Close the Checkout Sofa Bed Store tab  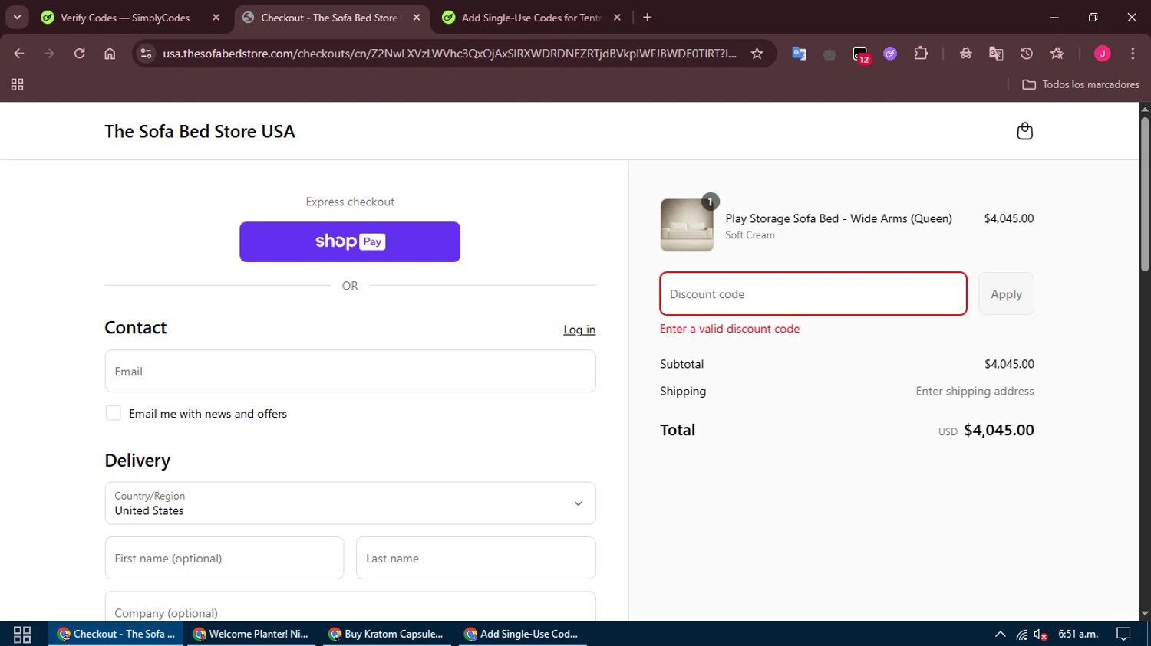pos(417,17)
